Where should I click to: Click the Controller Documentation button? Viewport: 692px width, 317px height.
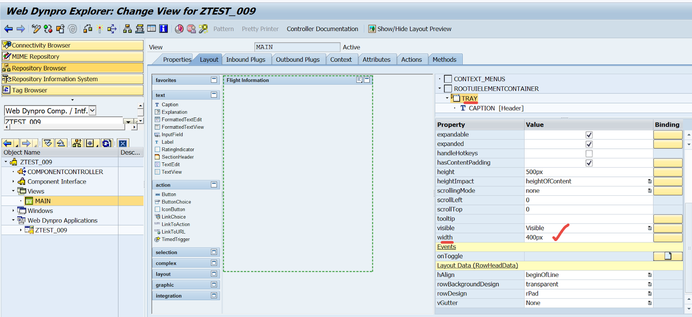(322, 29)
